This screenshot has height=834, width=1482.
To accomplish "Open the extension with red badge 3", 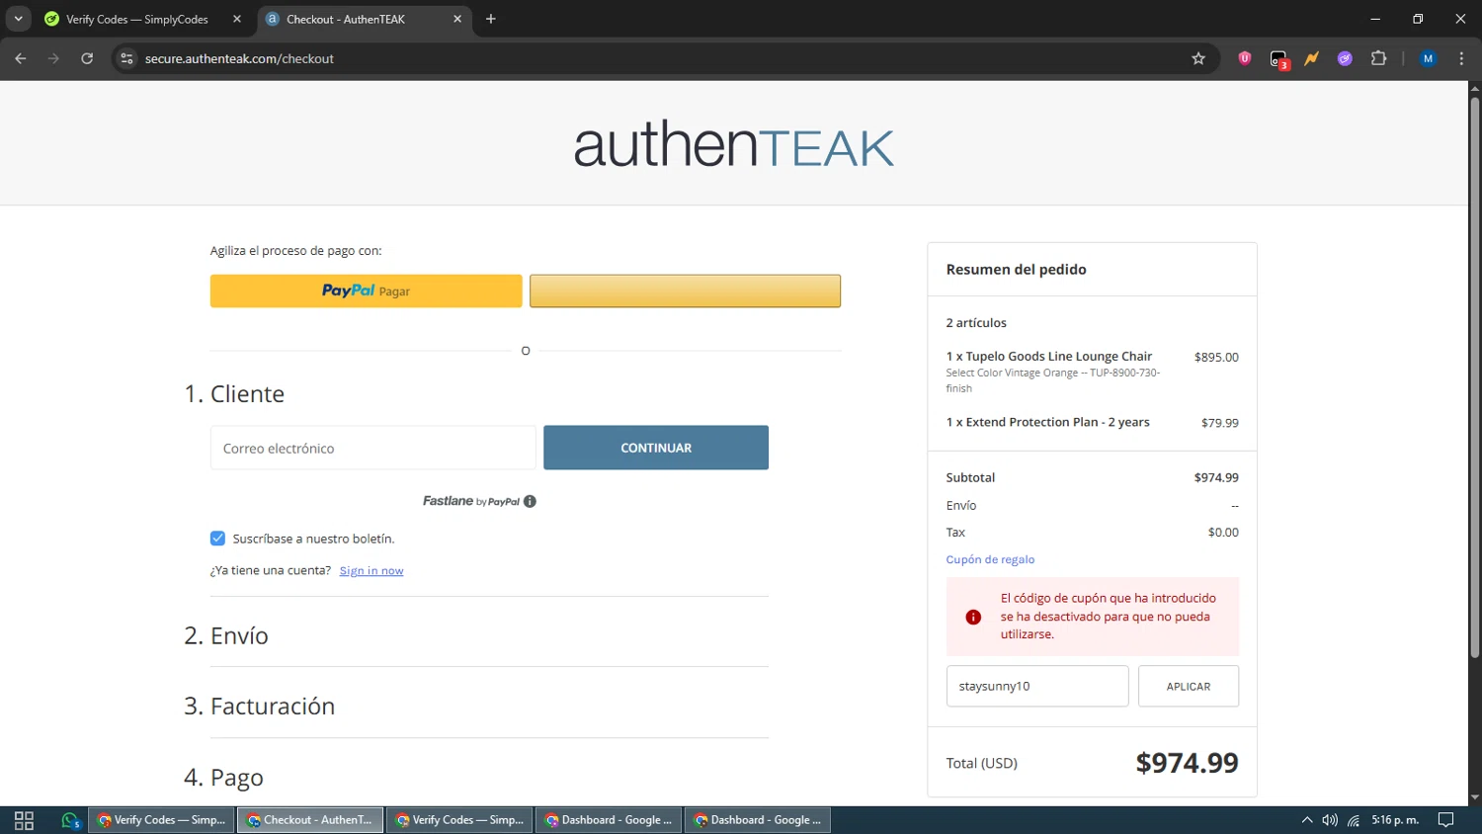I will point(1279,59).
